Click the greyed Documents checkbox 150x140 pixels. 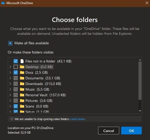pyautogui.click(x=16, y=78)
